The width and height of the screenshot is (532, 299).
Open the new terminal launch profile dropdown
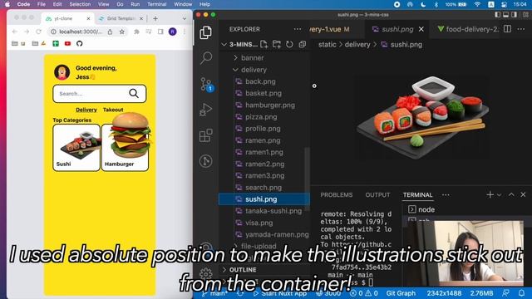point(499,195)
